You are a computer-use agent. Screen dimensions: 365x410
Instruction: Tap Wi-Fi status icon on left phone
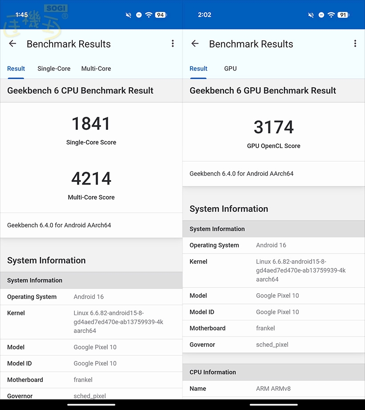pyautogui.click(x=149, y=15)
